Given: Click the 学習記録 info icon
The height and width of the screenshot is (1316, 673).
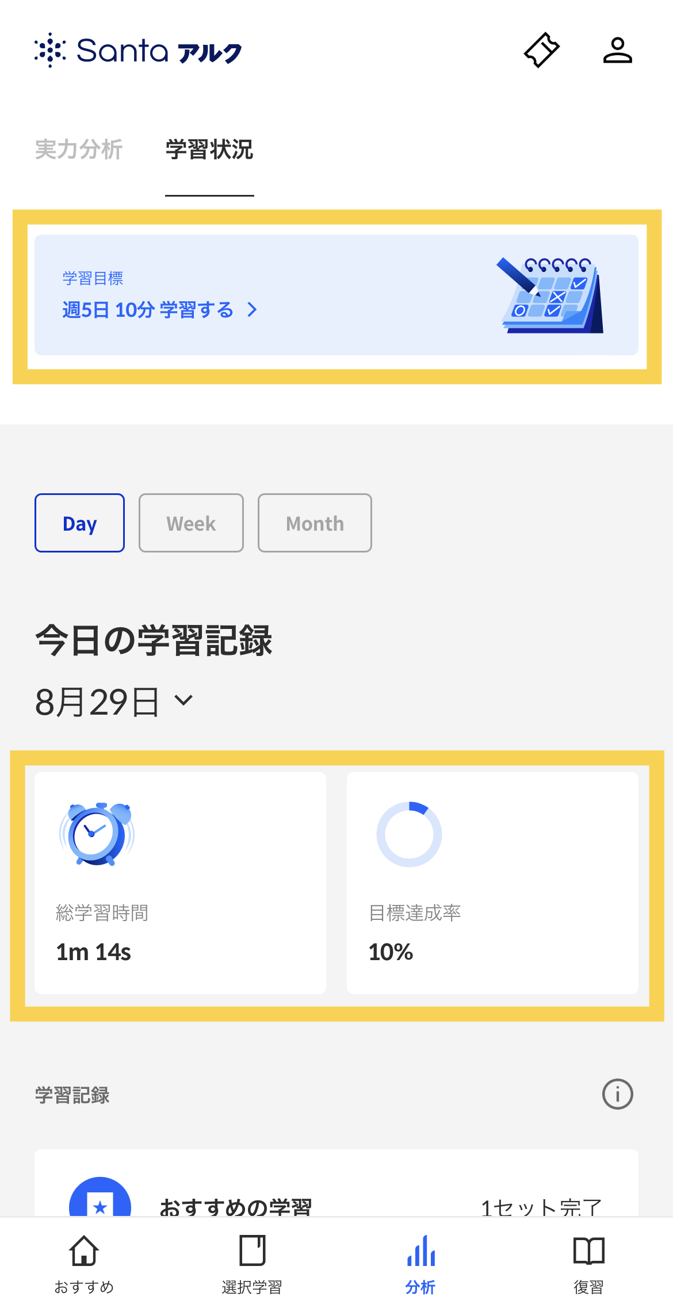Looking at the screenshot, I should [617, 1094].
